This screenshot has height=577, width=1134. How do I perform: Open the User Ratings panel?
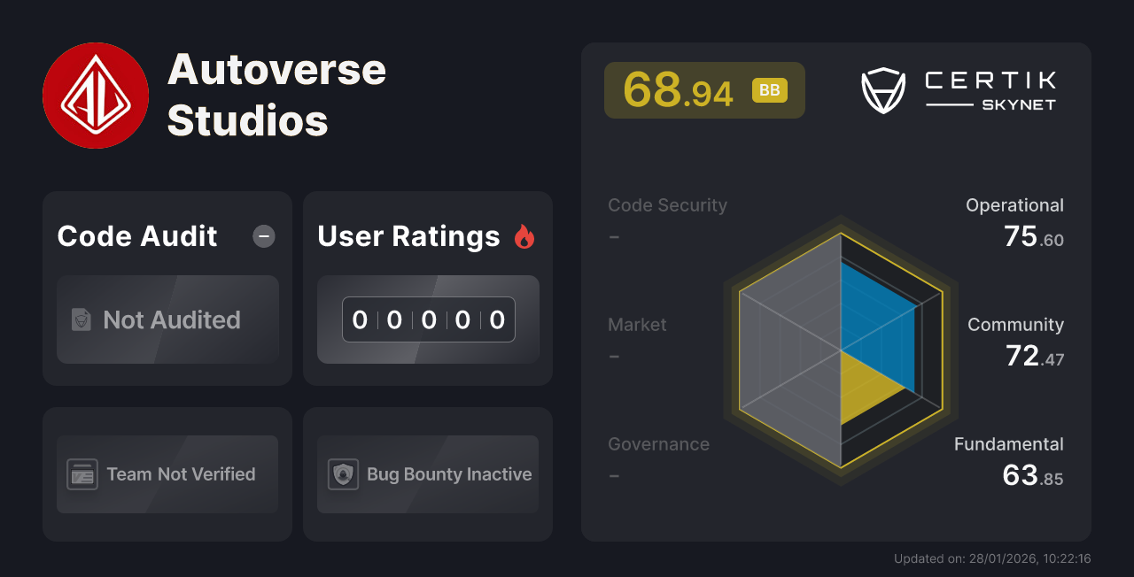click(408, 236)
